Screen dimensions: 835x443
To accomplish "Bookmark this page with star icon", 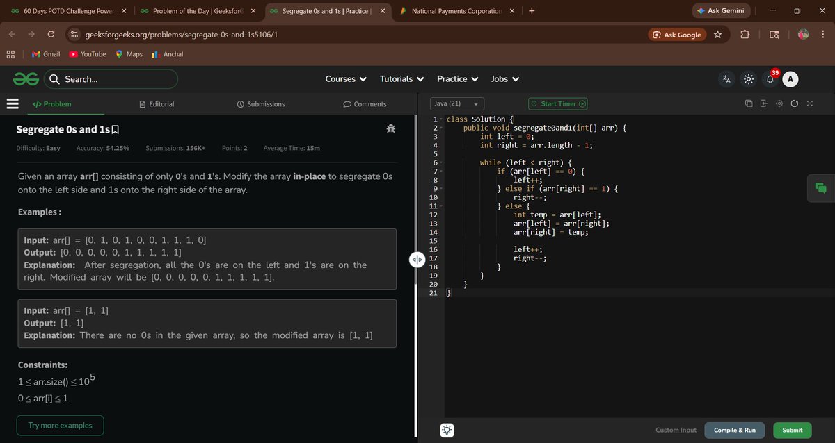I will 717,35.
